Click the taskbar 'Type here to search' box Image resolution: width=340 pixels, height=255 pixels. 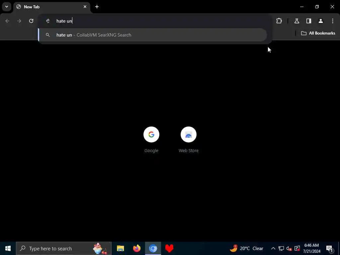(64, 248)
